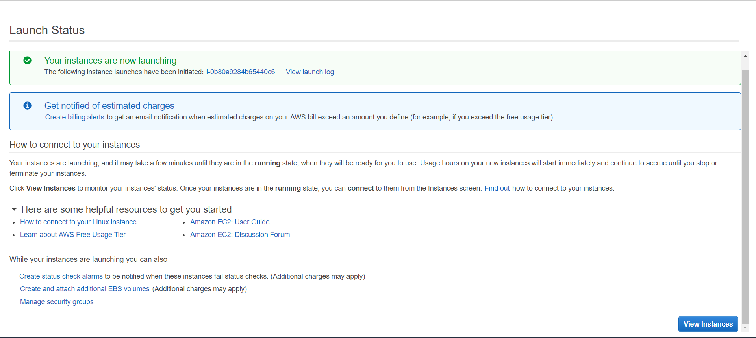Open Manage security groups link

(57, 302)
